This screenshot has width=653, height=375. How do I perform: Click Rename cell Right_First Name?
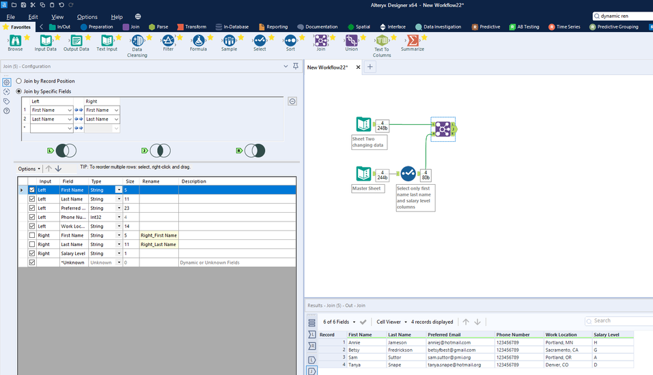click(x=158, y=235)
